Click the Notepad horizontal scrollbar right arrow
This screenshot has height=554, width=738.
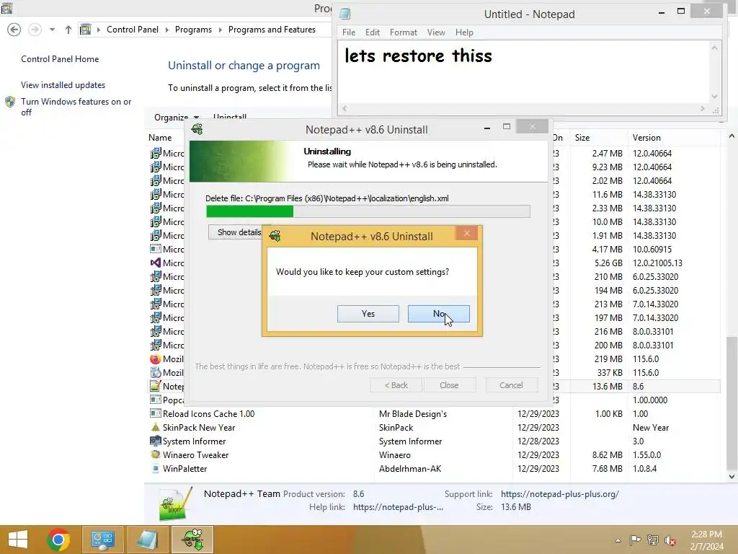point(702,109)
